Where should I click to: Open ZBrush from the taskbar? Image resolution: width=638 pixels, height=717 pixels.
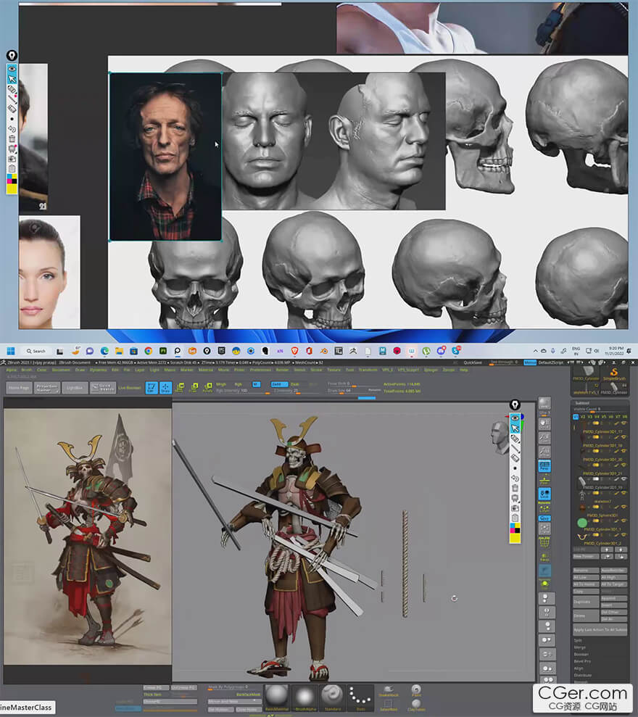pos(353,351)
